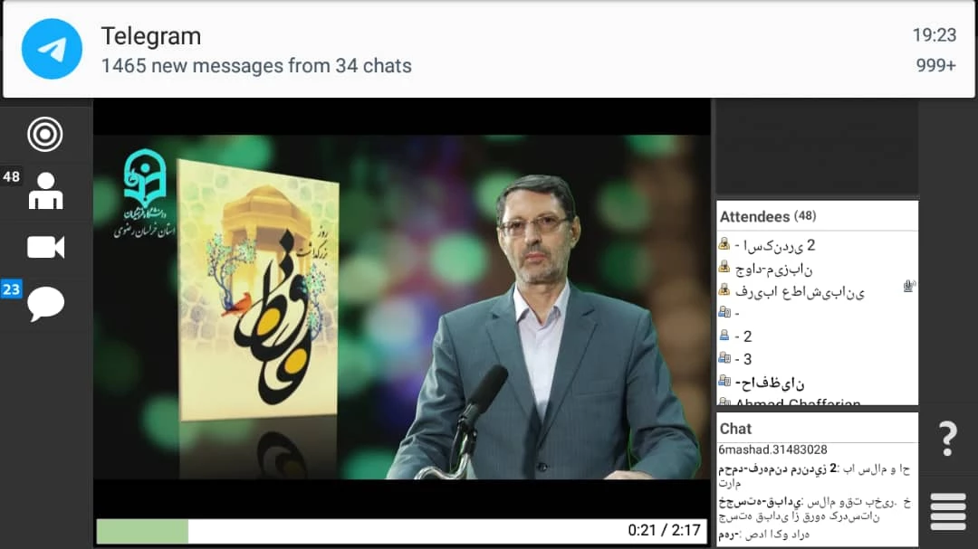
Task: Tap the microphone icon beside the third attendee
Action: pos(908,287)
